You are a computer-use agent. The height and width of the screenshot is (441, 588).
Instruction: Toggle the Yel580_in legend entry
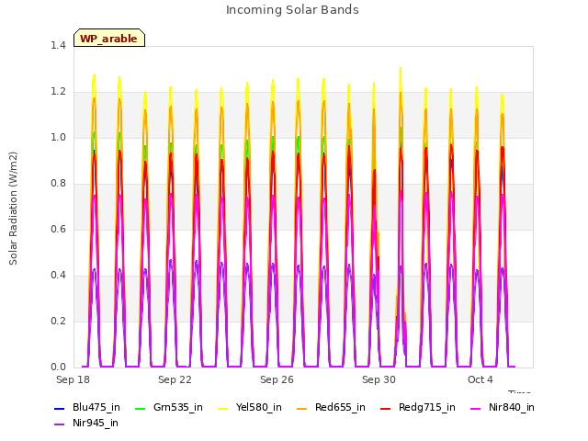(249, 408)
